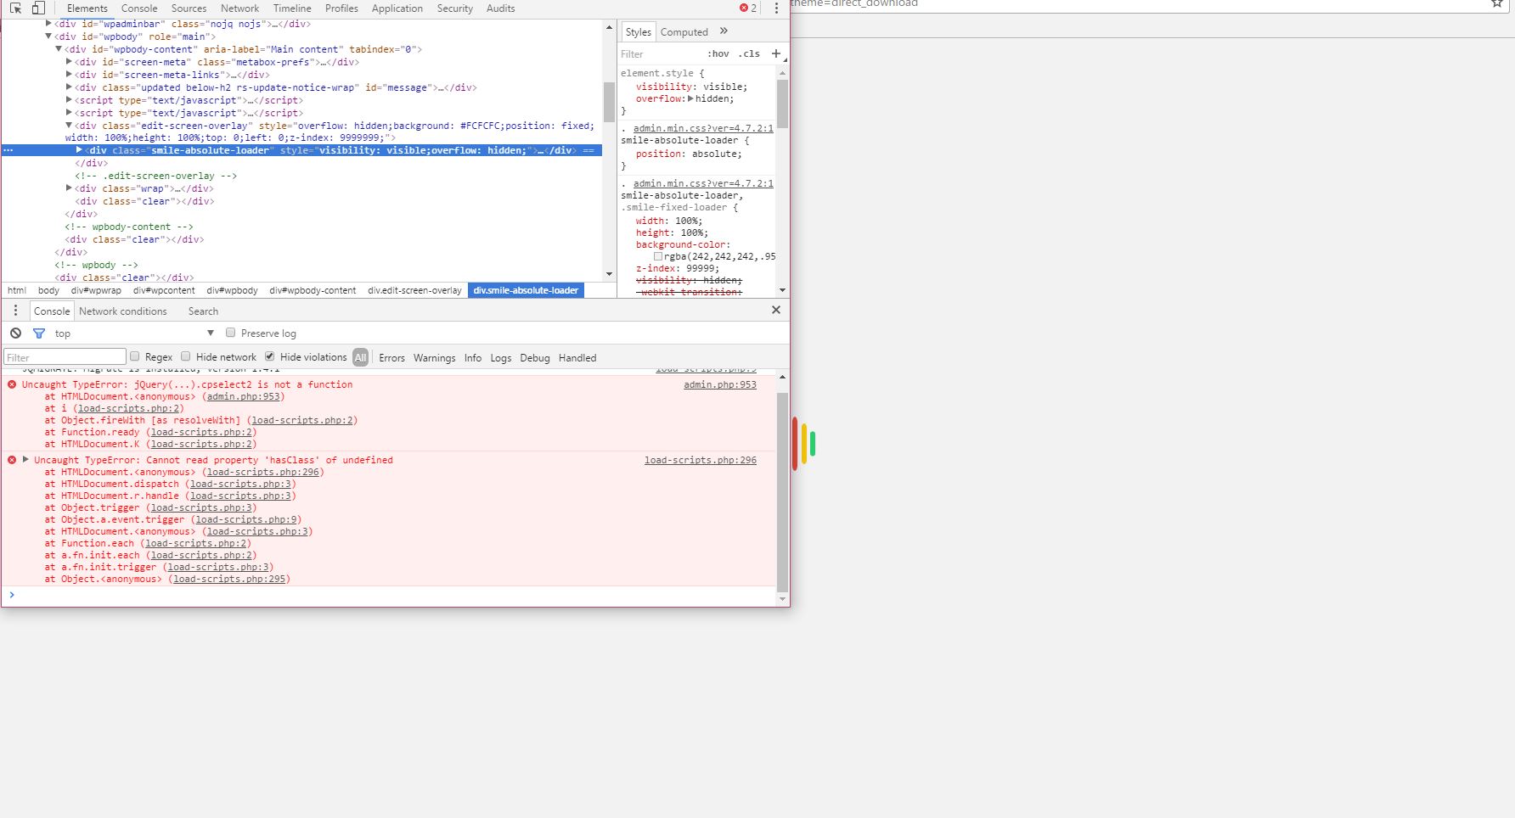Open the Application panel tab
1515x818 pixels.
tap(397, 8)
